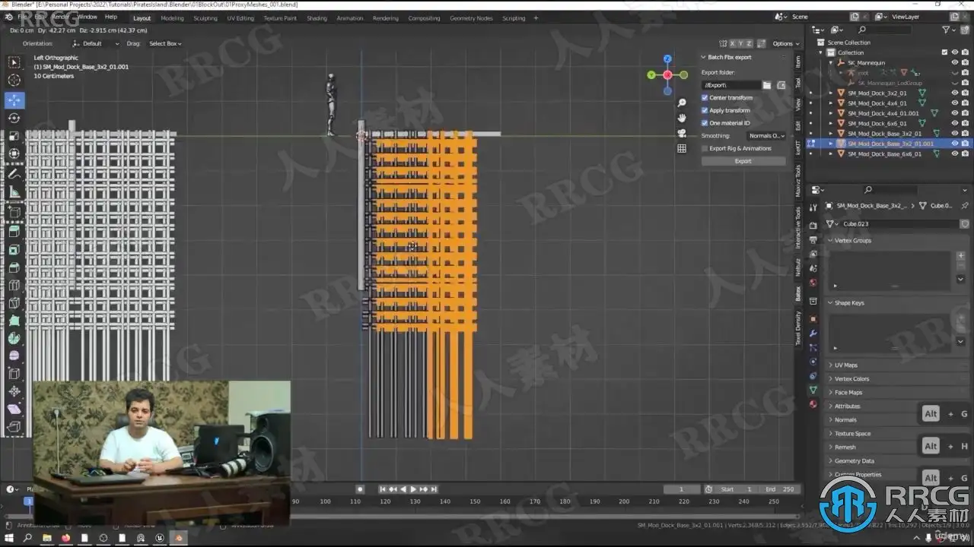Click the pan hand viewport icon
This screenshot has height=547, width=974.
682,118
